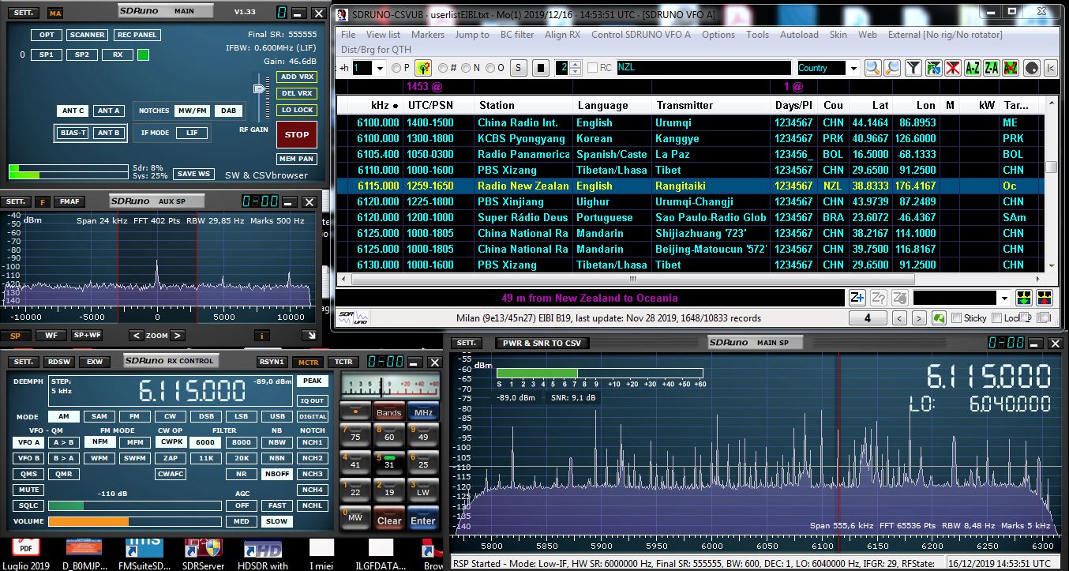Click the dark globe icon in CSV toolbar

point(1031,68)
